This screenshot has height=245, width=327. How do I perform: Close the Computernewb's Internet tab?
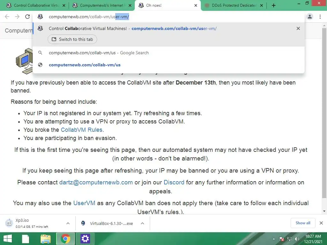[x=130, y=6]
